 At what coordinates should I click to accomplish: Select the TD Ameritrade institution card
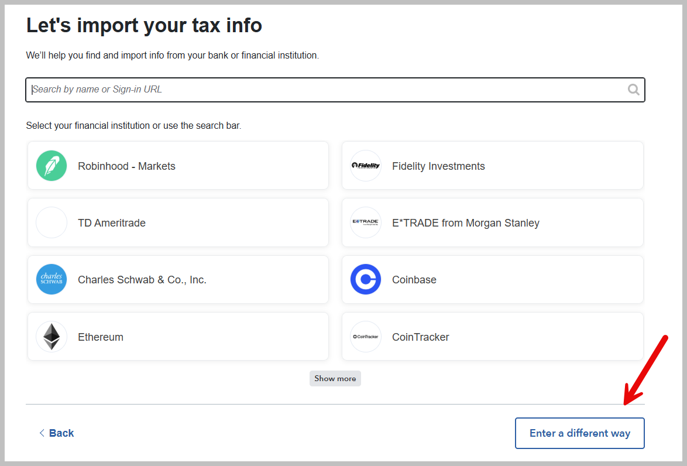coord(178,222)
